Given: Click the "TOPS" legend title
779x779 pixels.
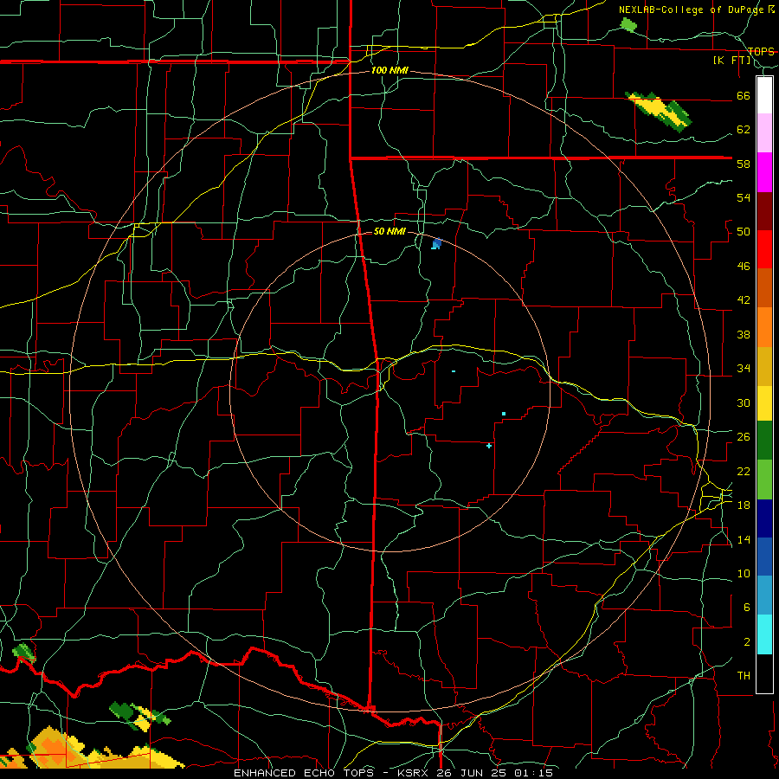Looking at the screenshot, I should point(761,51).
